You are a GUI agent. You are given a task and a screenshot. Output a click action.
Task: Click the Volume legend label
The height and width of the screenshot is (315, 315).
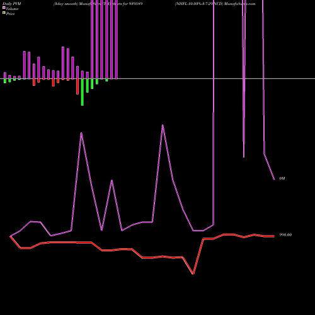12,9
